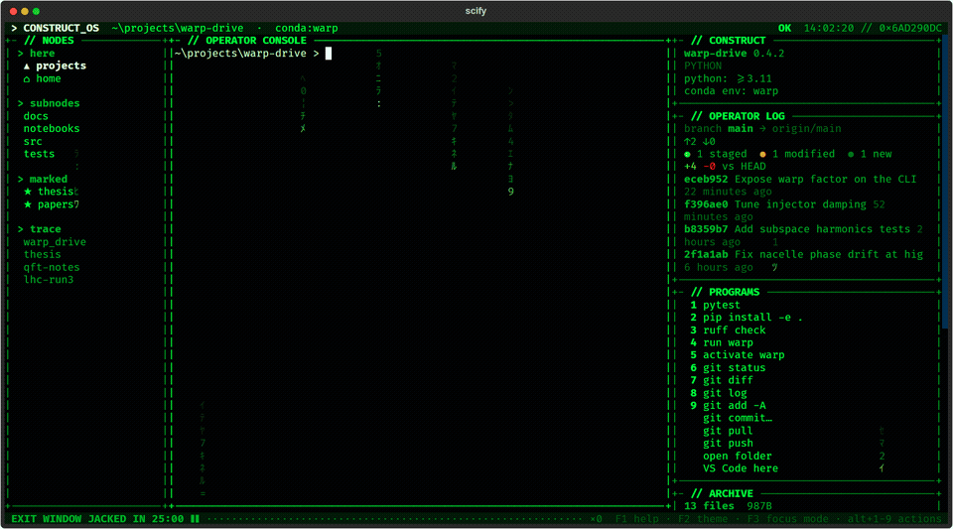
Task: Open the docs subnode
Action: click(36, 116)
